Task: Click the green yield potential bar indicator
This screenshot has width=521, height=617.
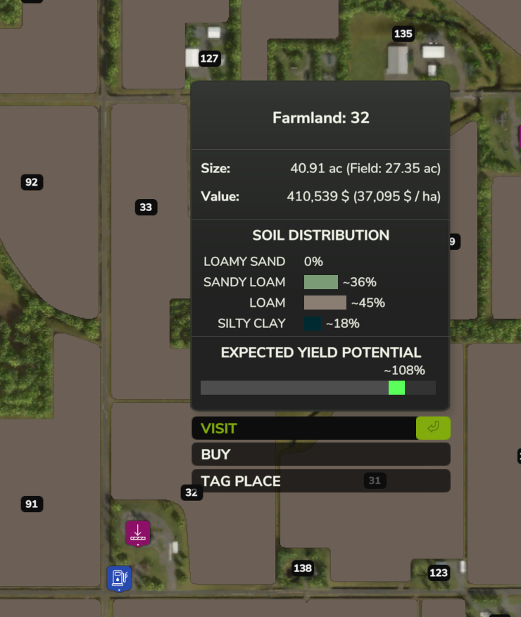Action: pos(396,388)
